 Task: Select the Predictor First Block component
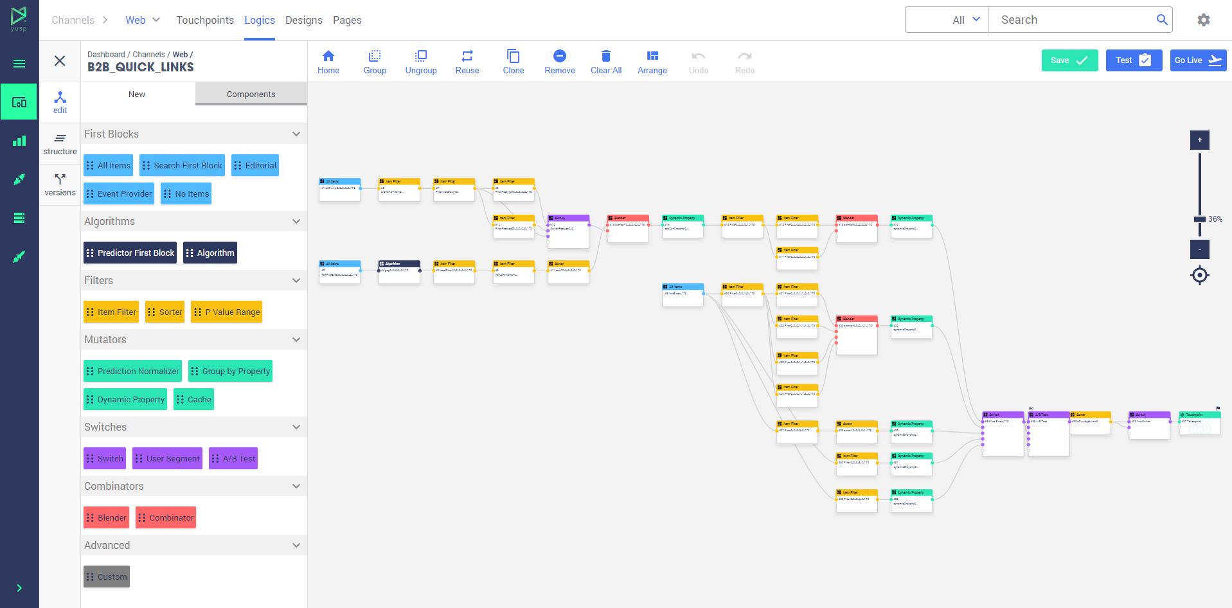(x=130, y=253)
